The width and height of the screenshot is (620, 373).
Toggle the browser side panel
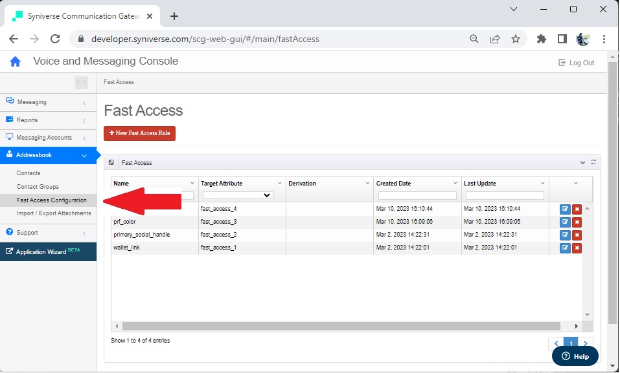[562, 39]
